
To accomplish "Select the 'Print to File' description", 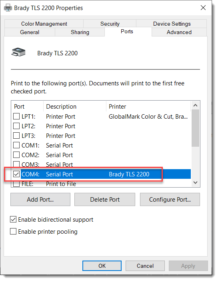I will [x=61, y=184].
